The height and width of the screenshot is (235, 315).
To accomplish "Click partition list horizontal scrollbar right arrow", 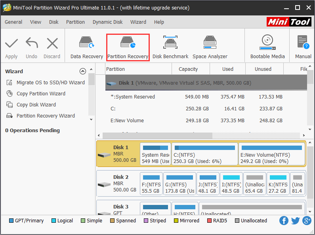I will 304,136.
